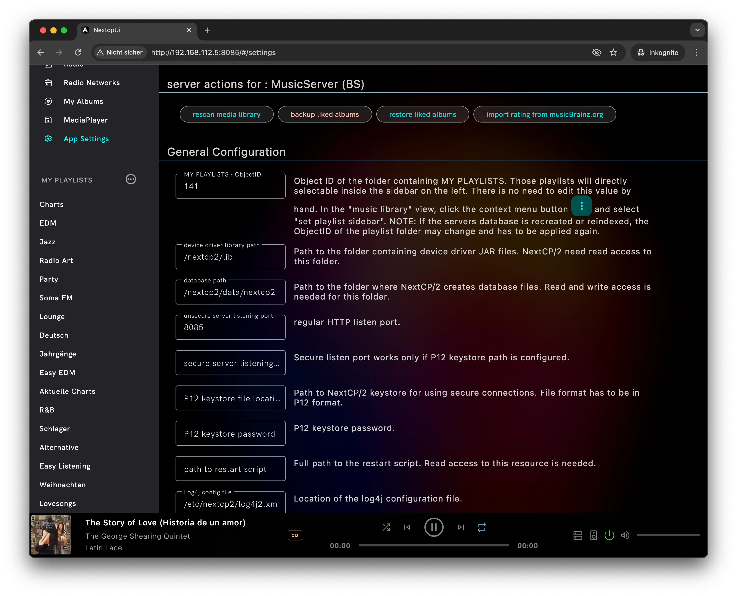Toggle repeat mode
Image resolution: width=737 pixels, height=596 pixels.
pos(481,527)
